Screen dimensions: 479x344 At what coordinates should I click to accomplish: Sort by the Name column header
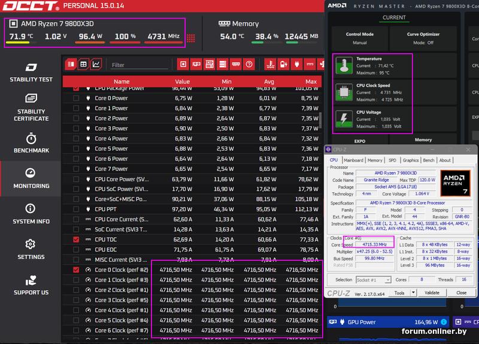pos(122,81)
